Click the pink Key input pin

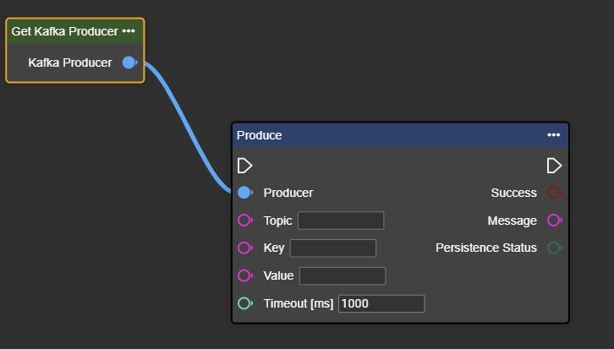pyautogui.click(x=244, y=248)
